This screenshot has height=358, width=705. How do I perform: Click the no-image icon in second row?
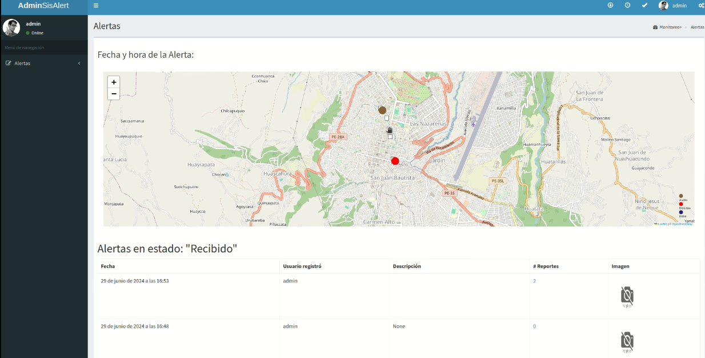click(x=627, y=341)
